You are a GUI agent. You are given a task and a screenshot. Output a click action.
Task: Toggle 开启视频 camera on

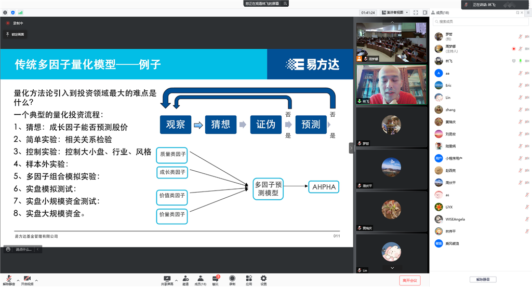tap(27, 280)
